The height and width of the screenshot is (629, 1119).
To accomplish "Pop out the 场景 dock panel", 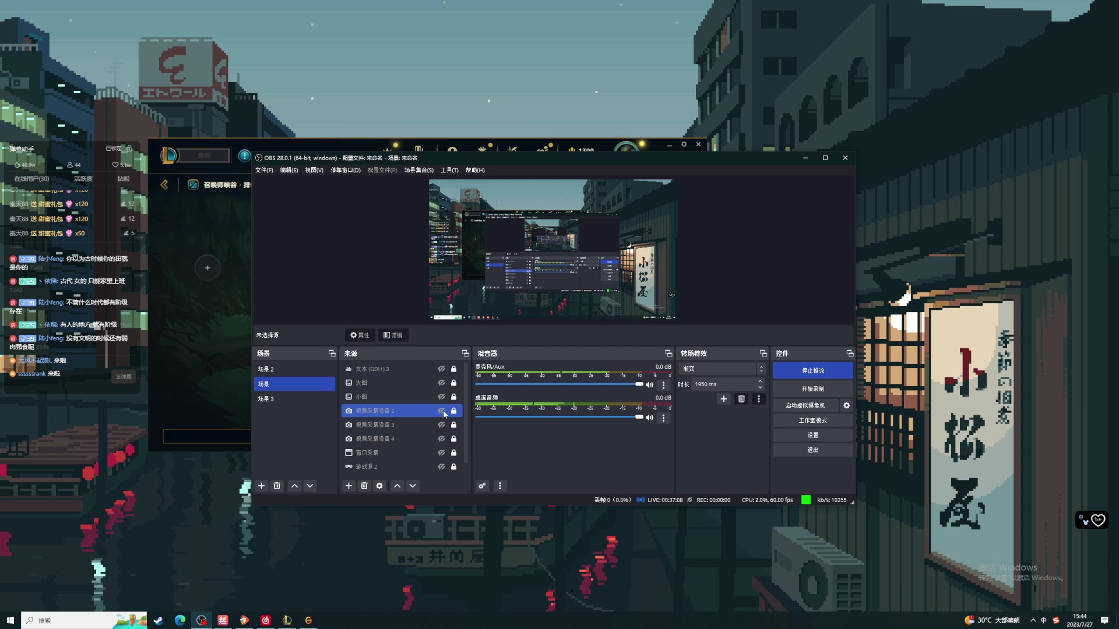I will click(x=332, y=354).
